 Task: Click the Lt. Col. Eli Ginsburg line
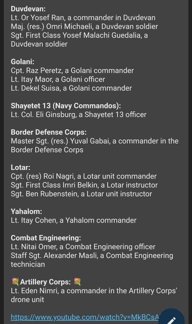click(x=78, y=114)
